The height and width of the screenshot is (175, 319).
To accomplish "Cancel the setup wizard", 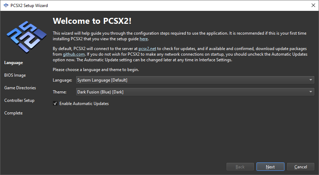I will tap(300, 167).
